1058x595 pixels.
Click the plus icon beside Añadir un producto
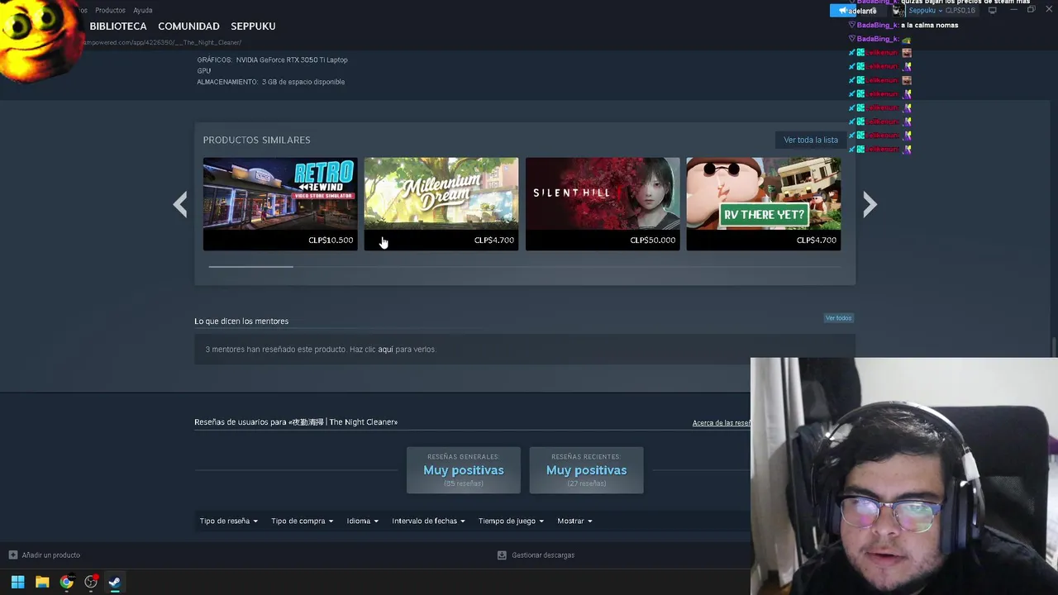click(12, 555)
